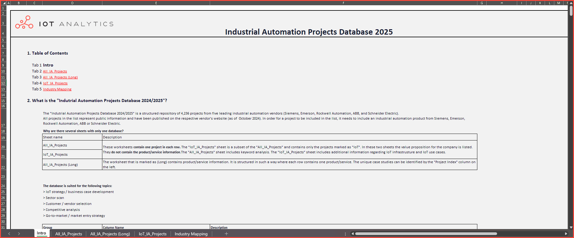The image size is (574, 238).
Task: Switch to the Intro sheet tab
Action: (x=42, y=233)
